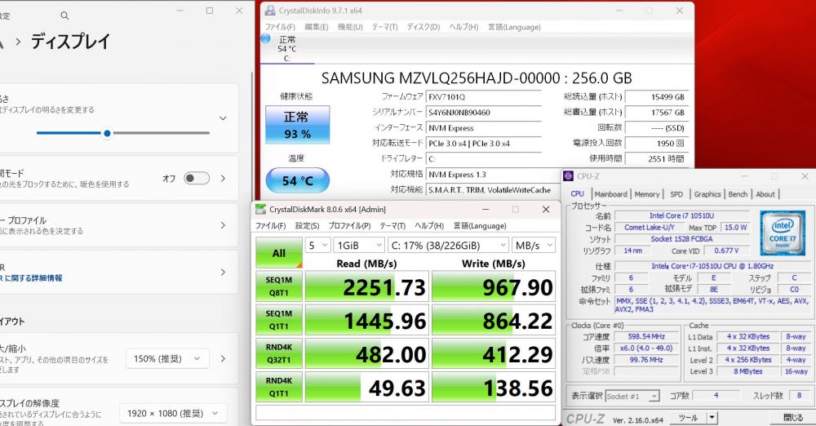Open the scale dropdown showing 150%
The image size is (816, 426).
[167, 358]
